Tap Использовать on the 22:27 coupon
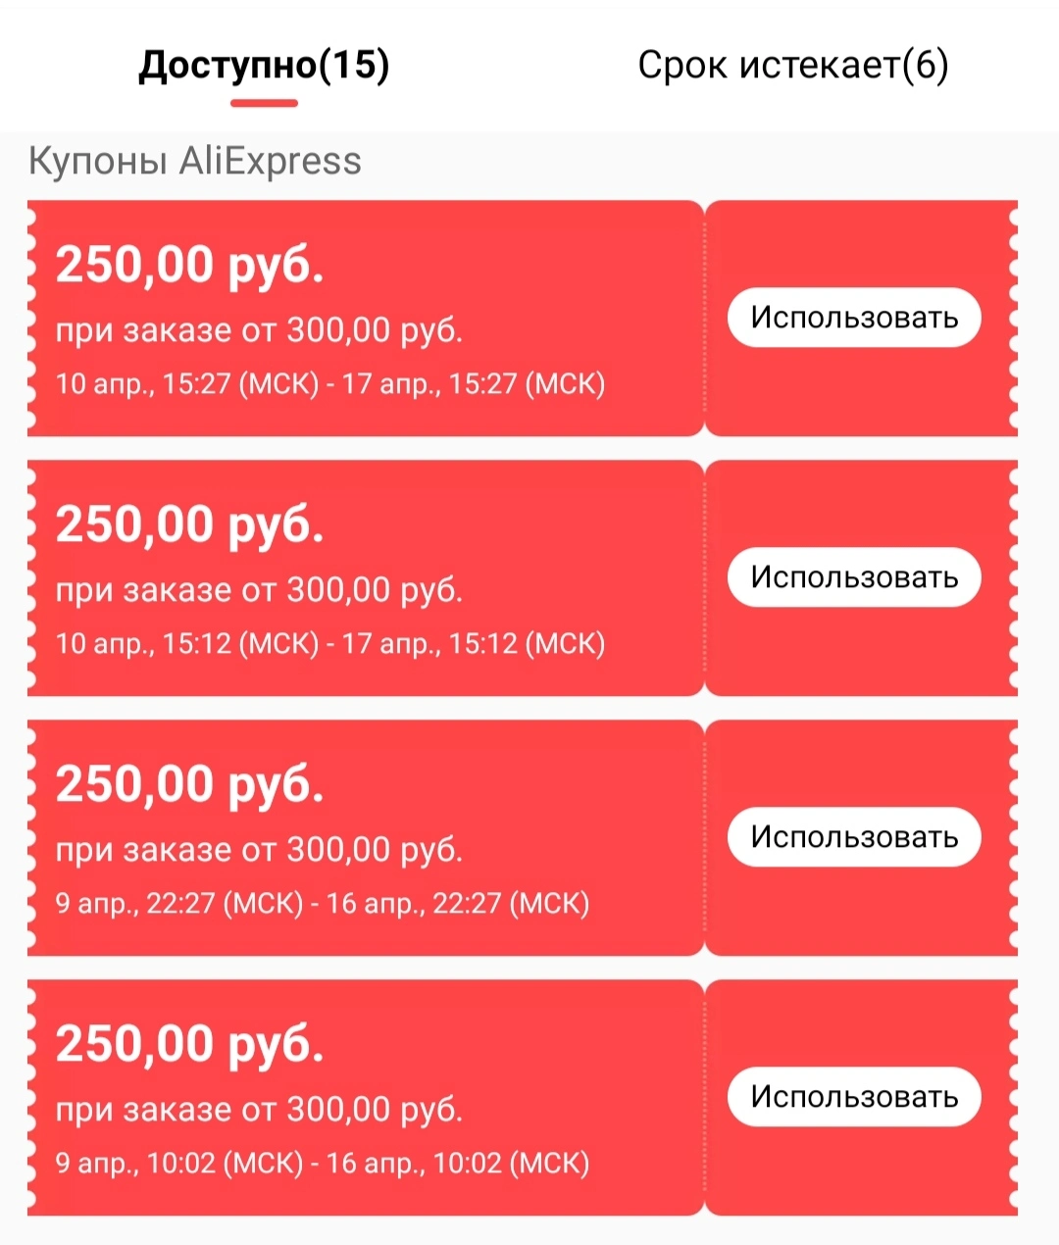This screenshot has width=1059, height=1245. (854, 836)
